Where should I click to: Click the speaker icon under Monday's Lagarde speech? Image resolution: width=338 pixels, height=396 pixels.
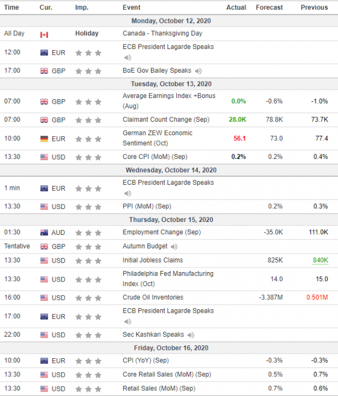[127, 57]
